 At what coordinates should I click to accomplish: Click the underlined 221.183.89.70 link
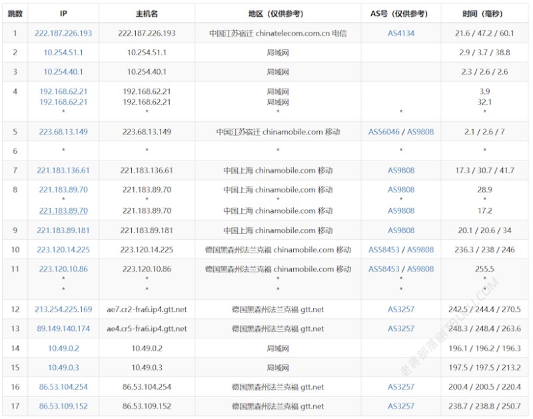63,210
